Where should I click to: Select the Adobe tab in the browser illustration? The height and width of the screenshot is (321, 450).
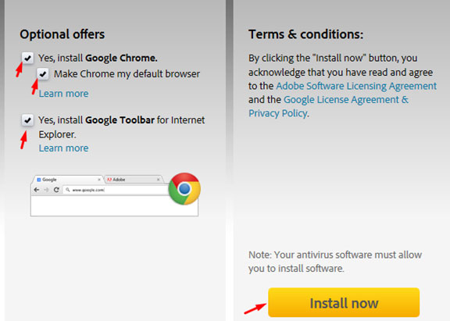pos(134,180)
